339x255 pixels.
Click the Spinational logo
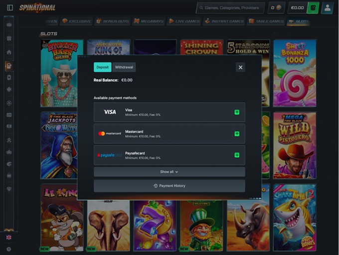tap(37, 8)
